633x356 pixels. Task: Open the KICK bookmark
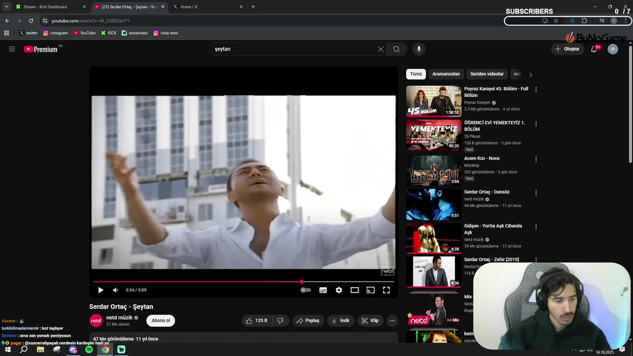click(109, 33)
